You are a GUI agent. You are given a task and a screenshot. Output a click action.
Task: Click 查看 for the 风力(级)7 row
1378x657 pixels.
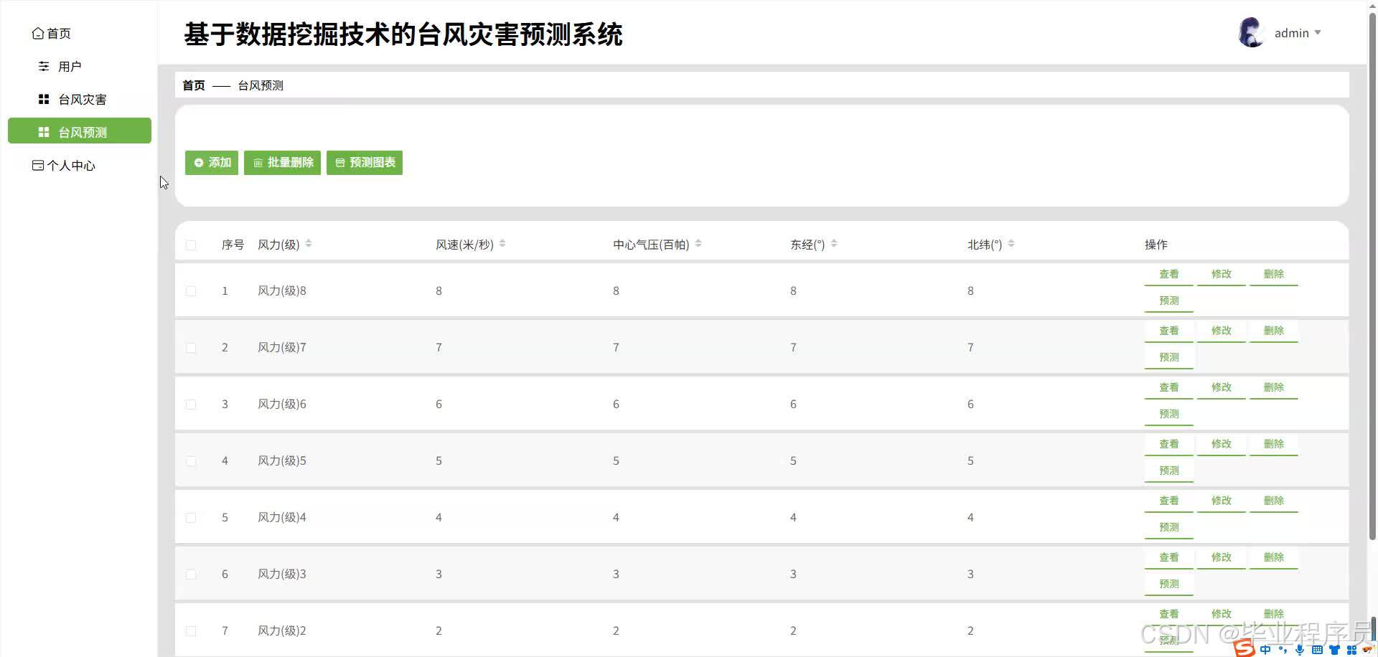click(1169, 331)
